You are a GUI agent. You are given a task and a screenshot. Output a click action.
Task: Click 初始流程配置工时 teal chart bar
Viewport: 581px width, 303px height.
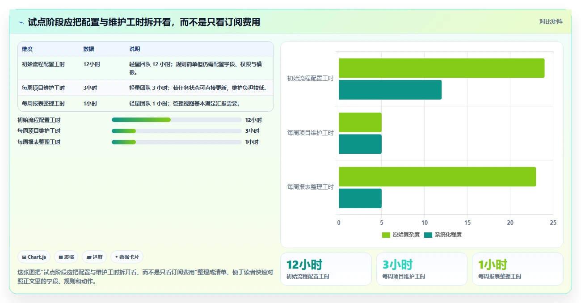tap(390, 90)
